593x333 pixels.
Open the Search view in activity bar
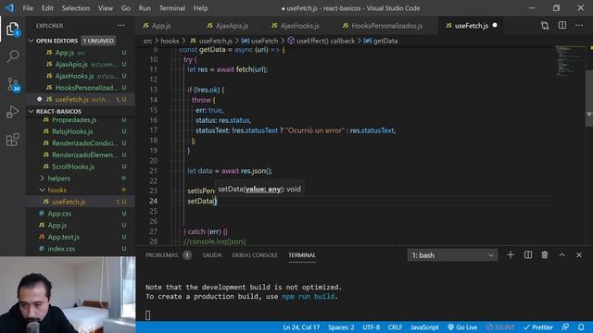point(13,56)
